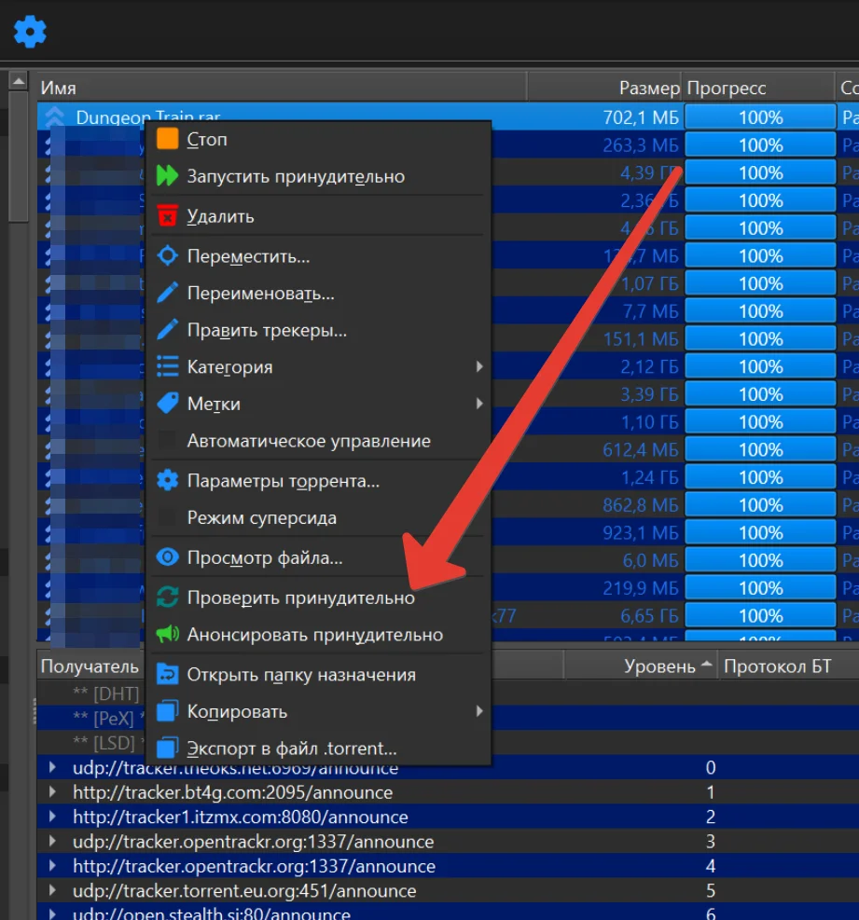Screen dimensions: 859x920
Task: Click the eye icon for Просмотр файла
Action: [x=167, y=558]
